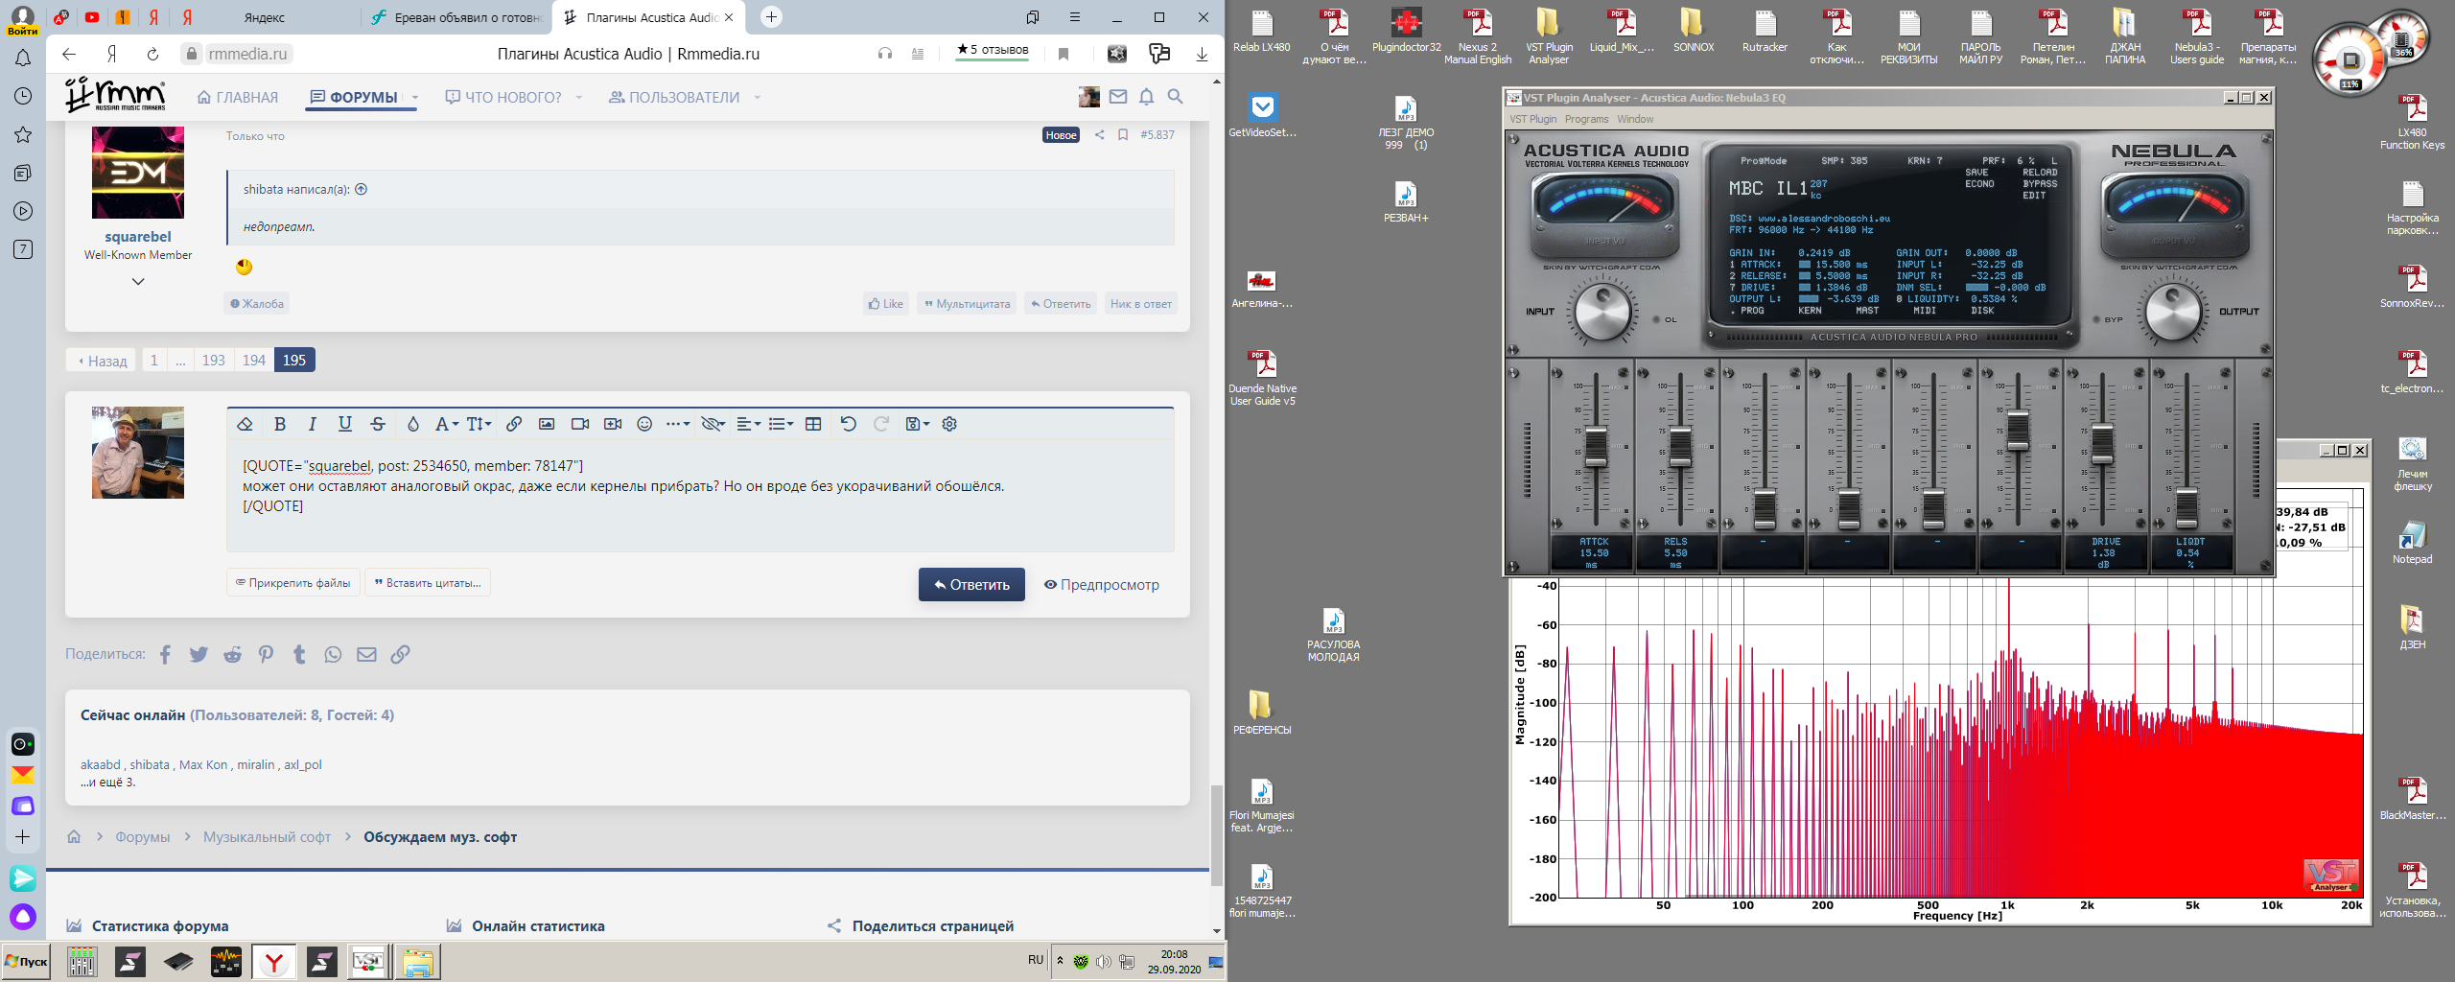Expand the three-dots more insert options dropdown
The width and height of the screenshot is (2455, 982).
(678, 424)
